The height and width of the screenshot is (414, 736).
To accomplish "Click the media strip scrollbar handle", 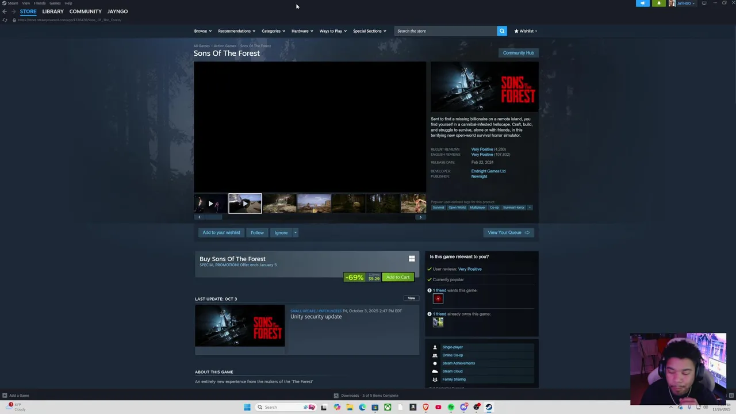I will pos(214,217).
